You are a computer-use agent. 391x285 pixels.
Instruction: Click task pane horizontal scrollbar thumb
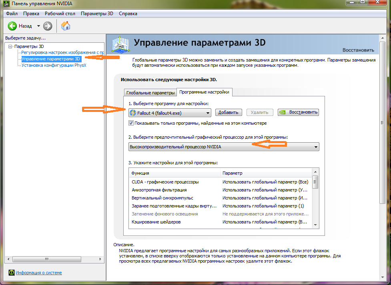click(x=47, y=259)
